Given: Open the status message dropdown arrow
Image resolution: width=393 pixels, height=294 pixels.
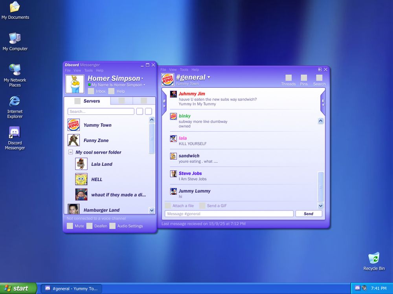Looking at the screenshot, I should click(144, 85).
